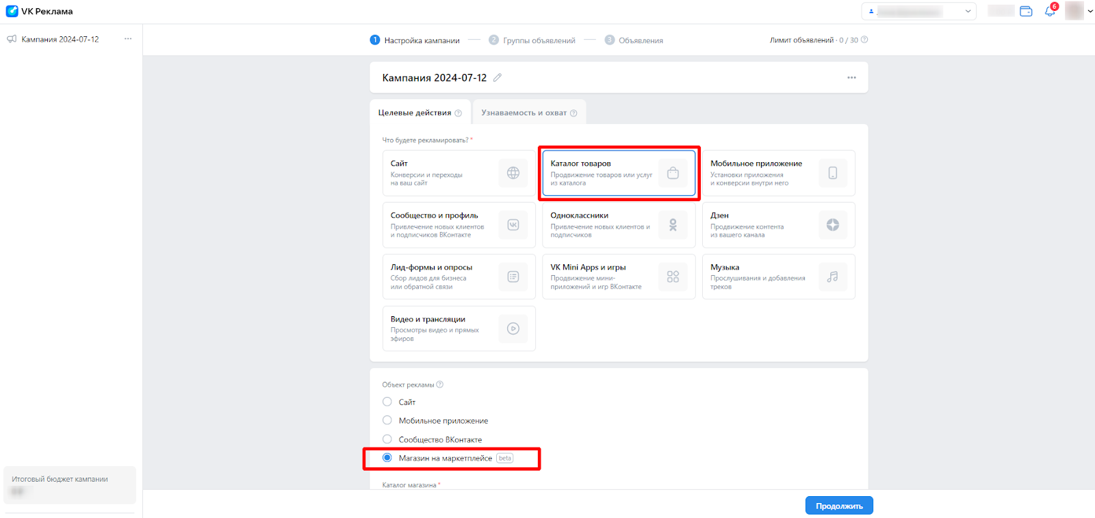Click help icon beside Объект рекламы
This screenshot has height=518, width=1095.
click(440, 385)
